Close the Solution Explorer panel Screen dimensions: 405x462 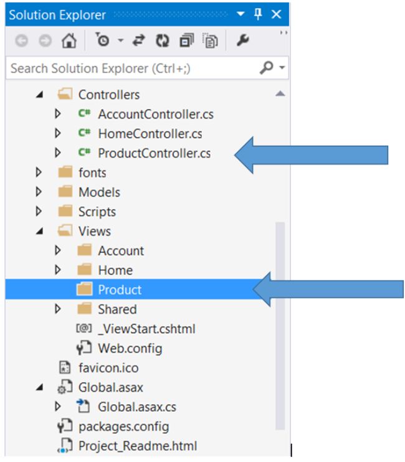tap(276, 14)
